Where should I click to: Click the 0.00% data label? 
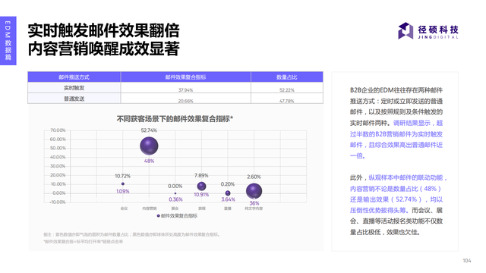175,186
